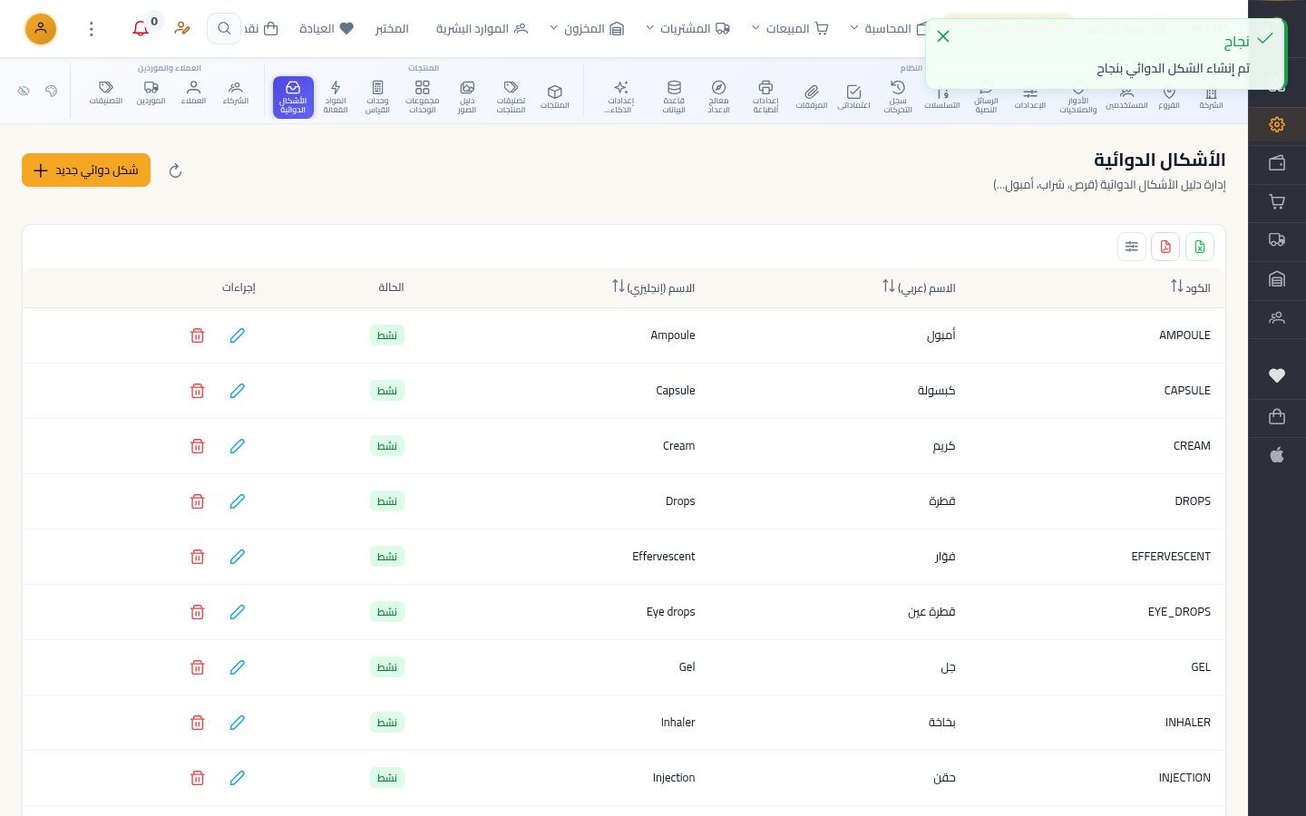Open العيادة clinic menu item
Screen dimensions: 1306x816
point(326,29)
